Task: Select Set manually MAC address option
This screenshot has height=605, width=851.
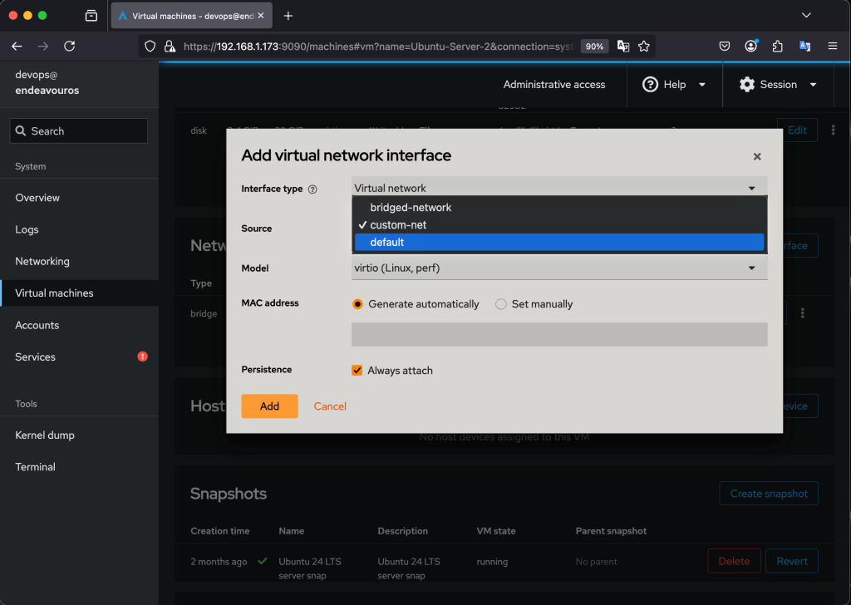Action: 501,304
